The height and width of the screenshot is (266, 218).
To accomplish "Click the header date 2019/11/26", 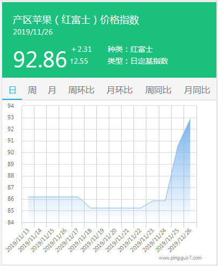I will (33, 32).
